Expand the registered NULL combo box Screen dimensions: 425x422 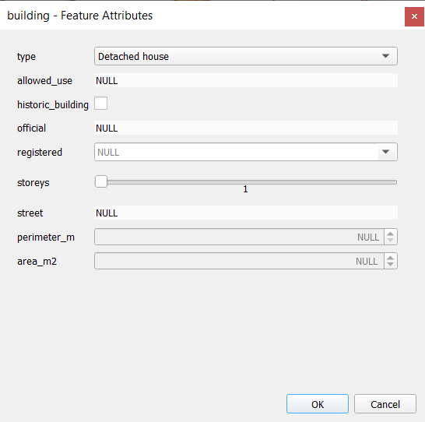[385, 152]
